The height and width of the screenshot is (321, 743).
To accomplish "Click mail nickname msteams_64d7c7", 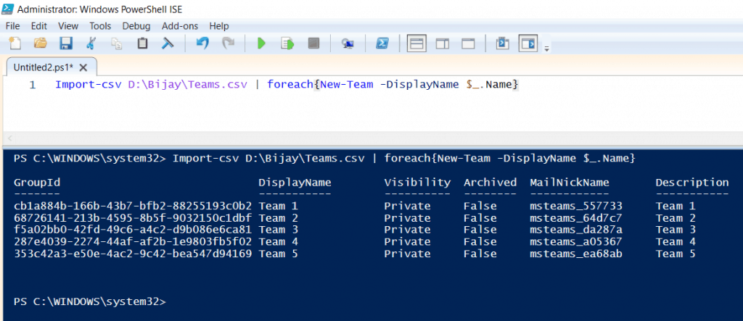I will pyautogui.click(x=575, y=218).
